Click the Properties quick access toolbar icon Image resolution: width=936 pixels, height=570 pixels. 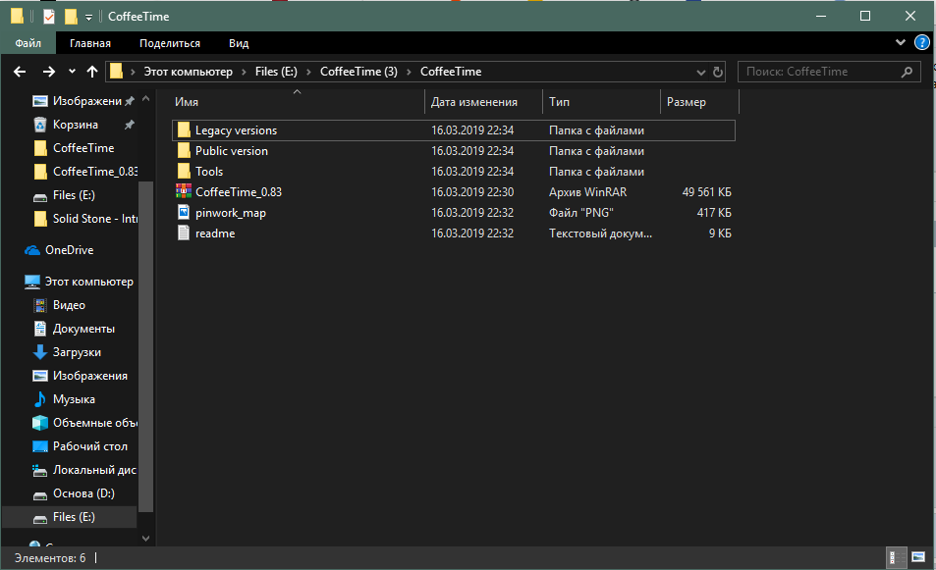point(49,16)
